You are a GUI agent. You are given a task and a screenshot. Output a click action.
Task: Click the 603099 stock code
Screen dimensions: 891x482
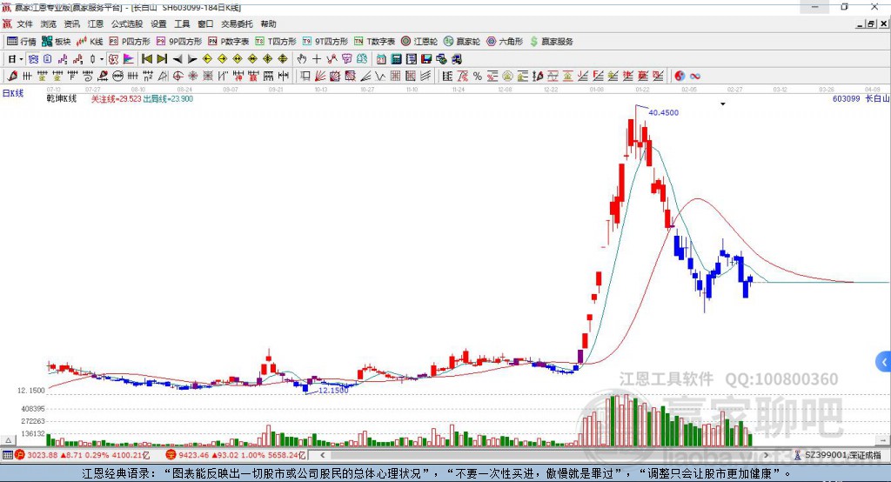click(x=846, y=99)
